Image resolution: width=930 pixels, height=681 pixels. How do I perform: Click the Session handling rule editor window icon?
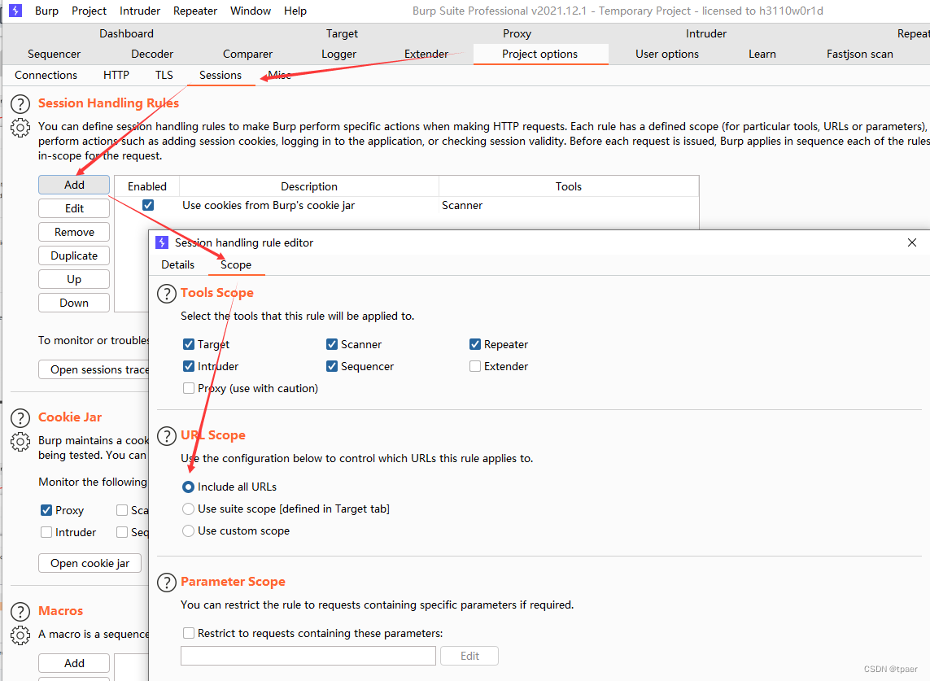[162, 242]
